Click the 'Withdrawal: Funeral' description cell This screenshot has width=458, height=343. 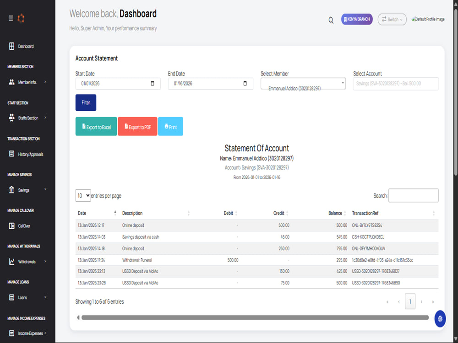click(137, 260)
